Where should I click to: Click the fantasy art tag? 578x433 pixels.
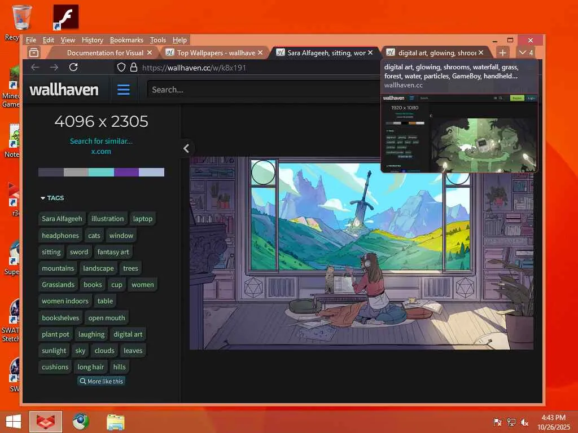point(113,252)
